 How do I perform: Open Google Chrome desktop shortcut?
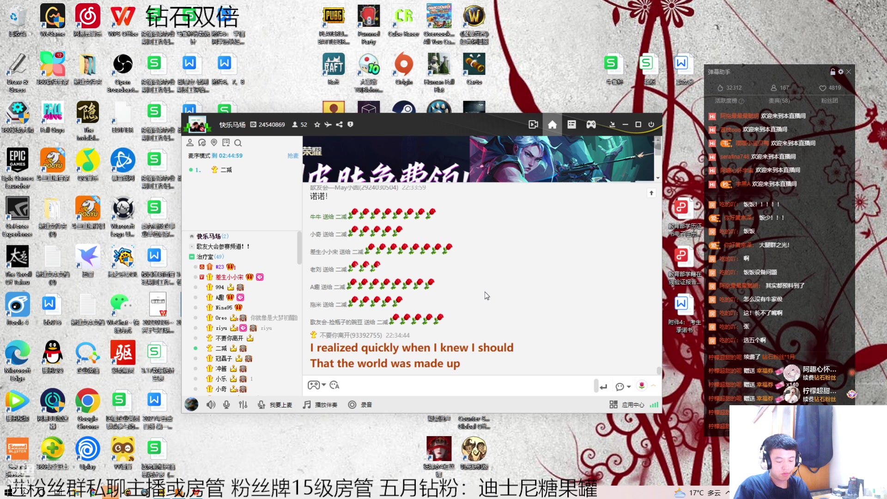[x=87, y=409]
